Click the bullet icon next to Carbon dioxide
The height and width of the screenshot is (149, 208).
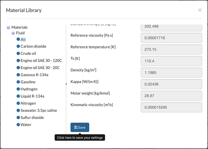18,47
